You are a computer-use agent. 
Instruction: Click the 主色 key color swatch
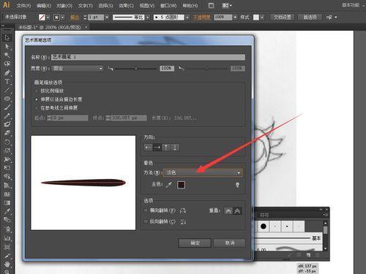(181, 185)
